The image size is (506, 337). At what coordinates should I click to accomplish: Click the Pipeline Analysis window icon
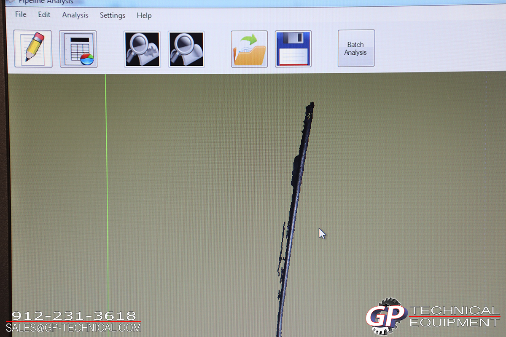click(11, 2)
